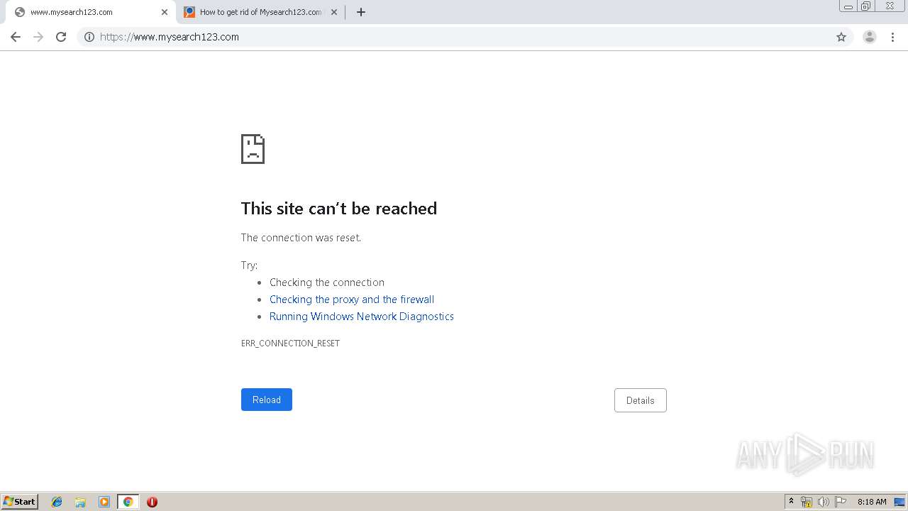Go back to the previous page
This screenshot has height=511, width=908.
(x=16, y=37)
